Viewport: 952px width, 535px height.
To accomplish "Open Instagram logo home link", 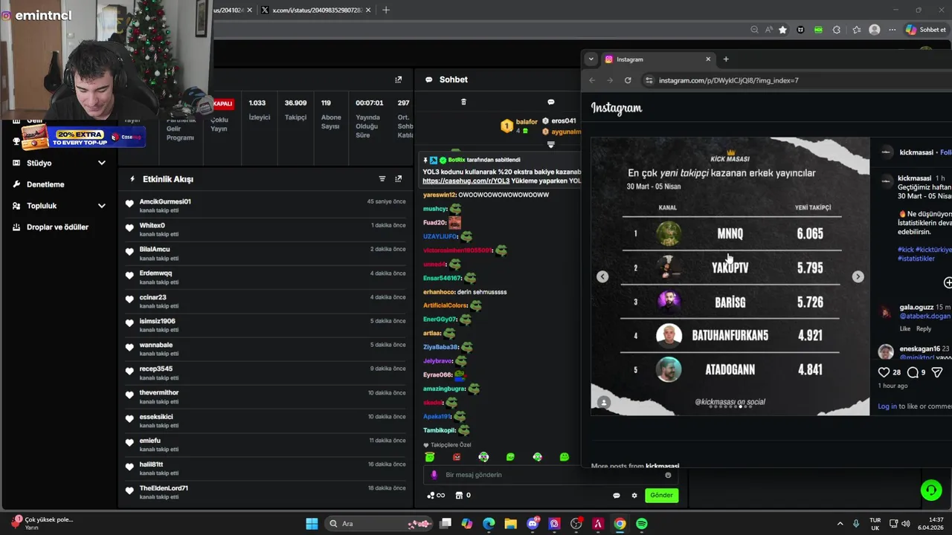I will [x=617, y=108].
